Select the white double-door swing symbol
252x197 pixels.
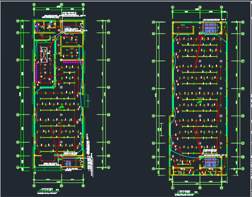[x=82, y=26]
